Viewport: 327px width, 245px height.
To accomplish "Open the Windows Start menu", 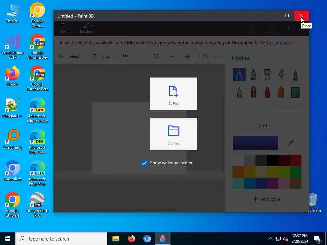I will pyautogui.click(x=8, y=239).
